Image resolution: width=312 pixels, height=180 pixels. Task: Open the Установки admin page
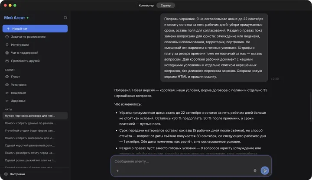click(x=35, y=85)
